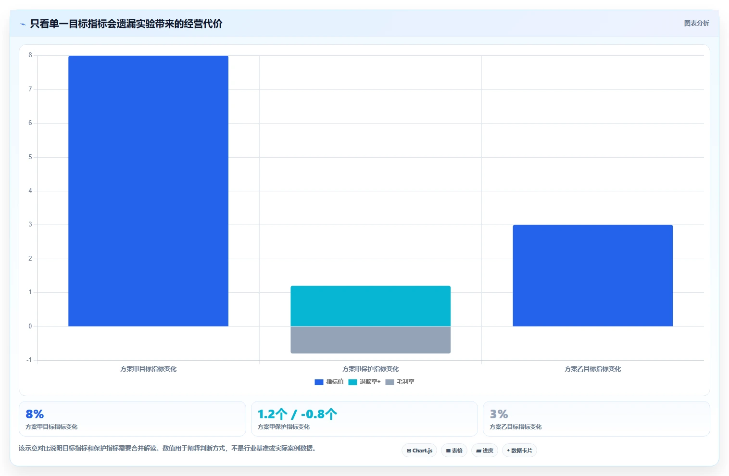
Task: Click the card caption 方案甲目标指标变化 under 8%
Action: [51, 427]
